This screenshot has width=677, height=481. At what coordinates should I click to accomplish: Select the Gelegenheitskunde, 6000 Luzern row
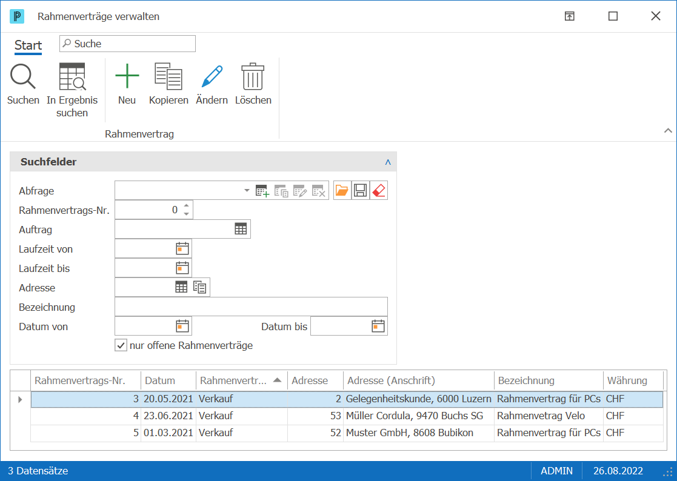347,399
